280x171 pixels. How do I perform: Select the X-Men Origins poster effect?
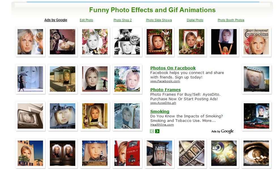pyautogui.click(x=159, y=153)
